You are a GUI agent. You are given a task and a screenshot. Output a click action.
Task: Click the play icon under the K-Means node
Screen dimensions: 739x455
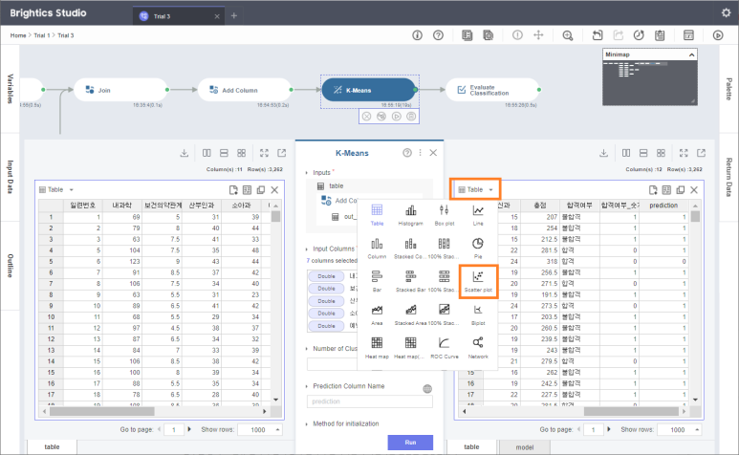397,117
